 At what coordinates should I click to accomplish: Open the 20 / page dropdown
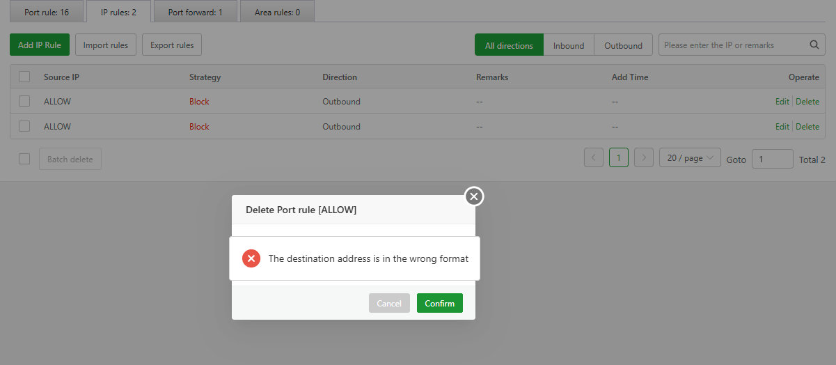pyautogui.click(x=689, y=158)
